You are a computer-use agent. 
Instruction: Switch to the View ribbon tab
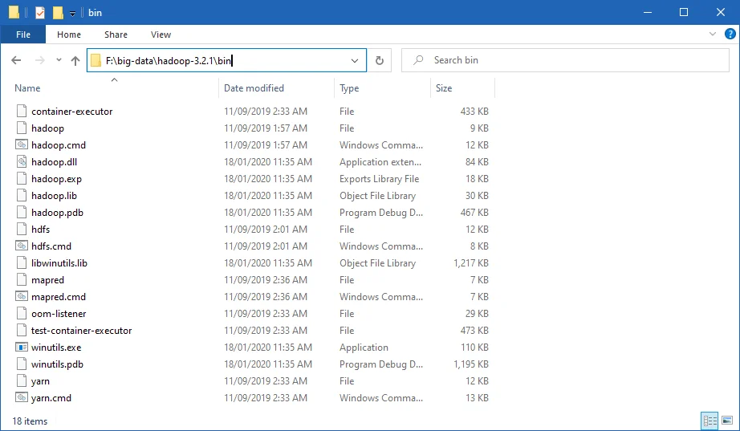pos(161,35)
